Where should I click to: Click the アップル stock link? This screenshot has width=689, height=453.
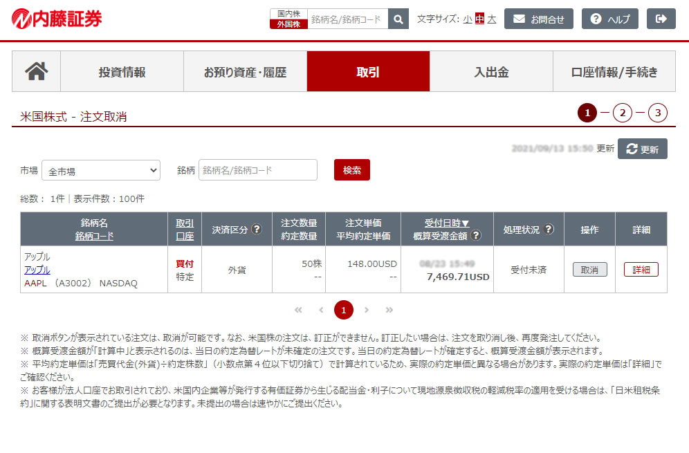[x=37, y=270]
